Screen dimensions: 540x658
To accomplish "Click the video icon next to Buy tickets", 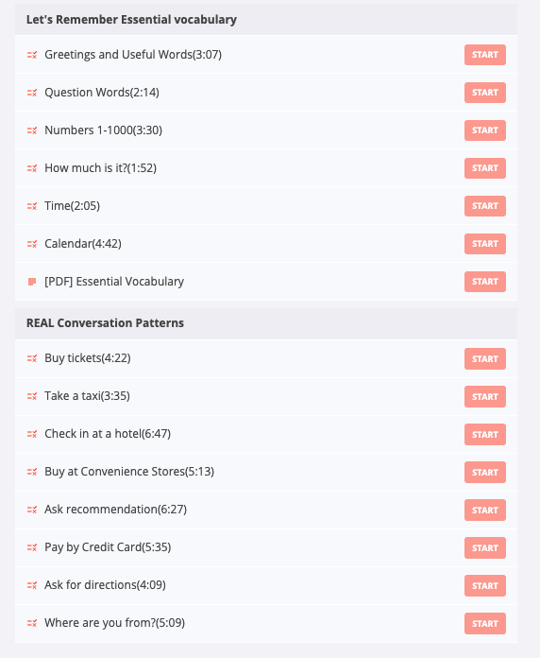I will [32, 358].
